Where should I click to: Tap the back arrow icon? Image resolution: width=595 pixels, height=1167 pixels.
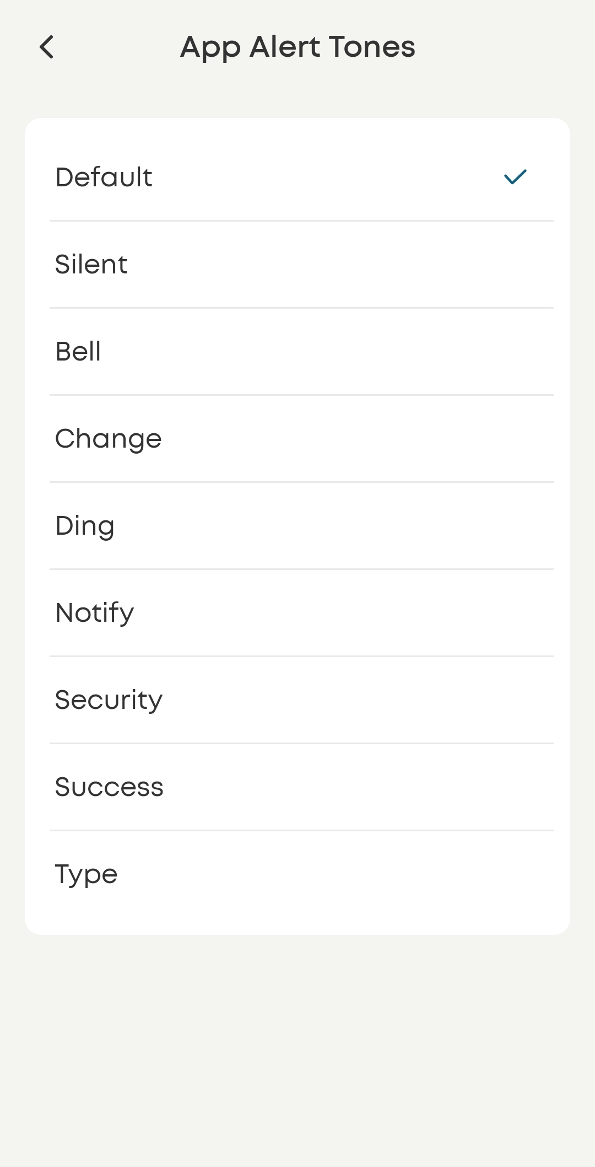(x=47, y=47)
